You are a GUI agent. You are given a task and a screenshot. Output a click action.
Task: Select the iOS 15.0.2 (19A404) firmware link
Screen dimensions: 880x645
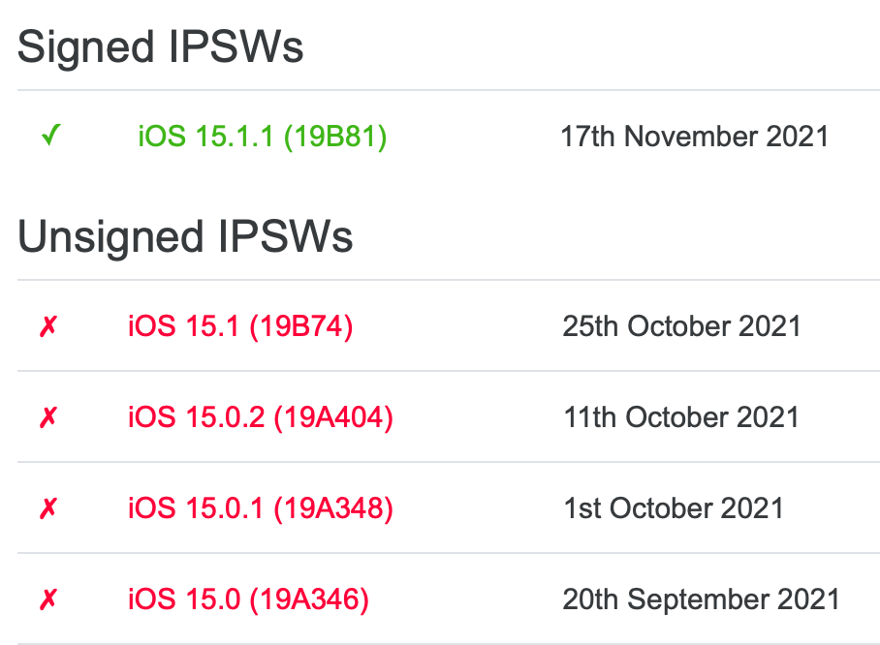click(x=260, y=417)
